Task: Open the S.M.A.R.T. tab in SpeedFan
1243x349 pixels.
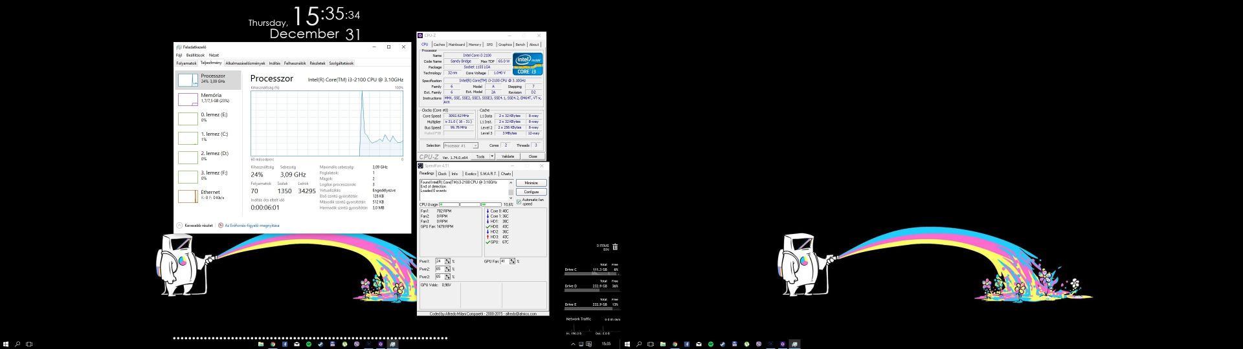Action: point(488,174)
